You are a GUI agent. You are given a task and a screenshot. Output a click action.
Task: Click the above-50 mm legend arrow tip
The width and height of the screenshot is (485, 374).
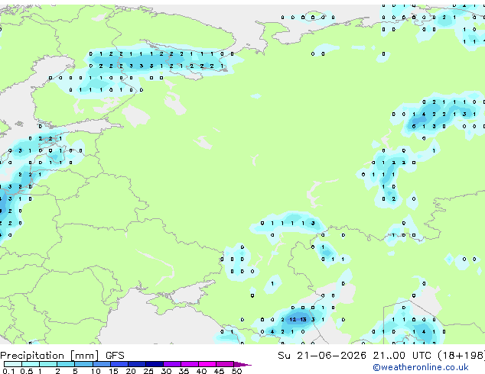pyautogui.click(x=242, y=364)
